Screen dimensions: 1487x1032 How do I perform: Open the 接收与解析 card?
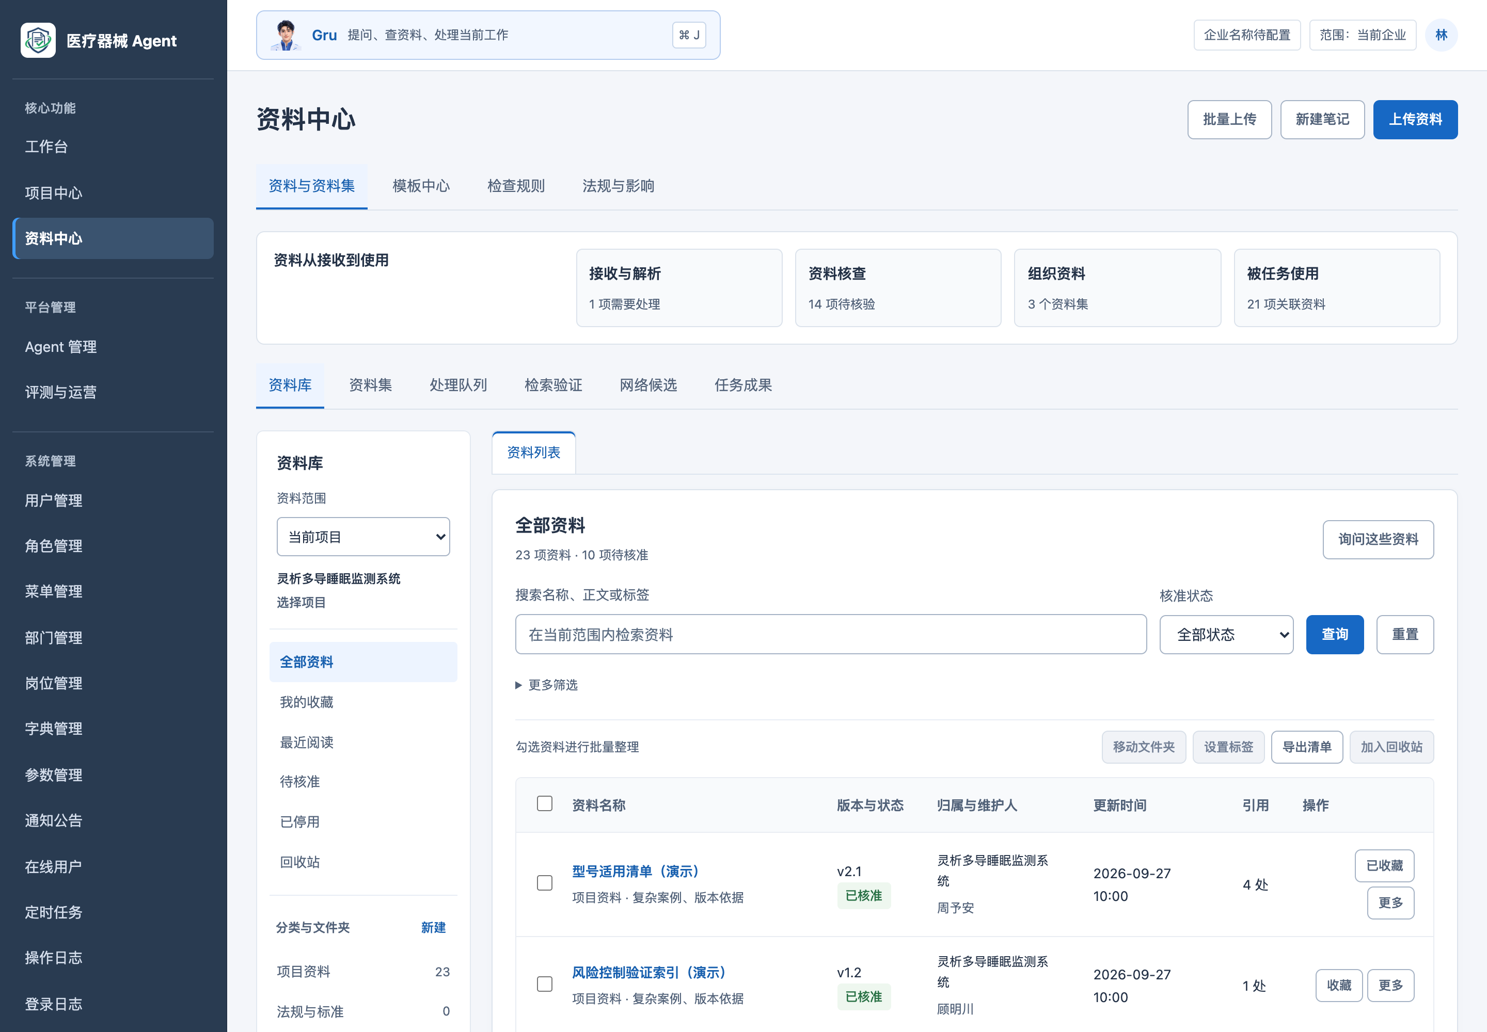[679, 288]
